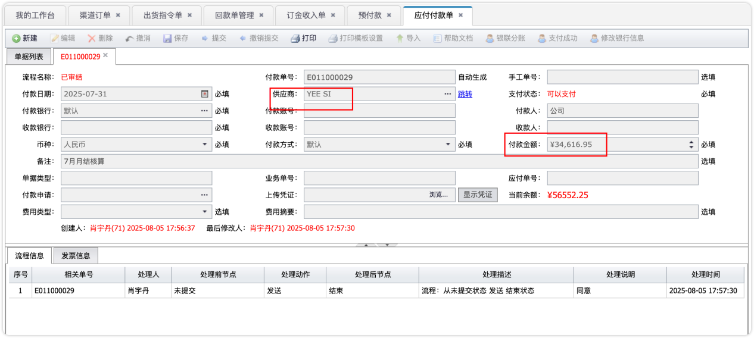This screenshot has height=338, width=754.
Task: Click the 付款金额 spinner arrows
Action: point(691,144)
